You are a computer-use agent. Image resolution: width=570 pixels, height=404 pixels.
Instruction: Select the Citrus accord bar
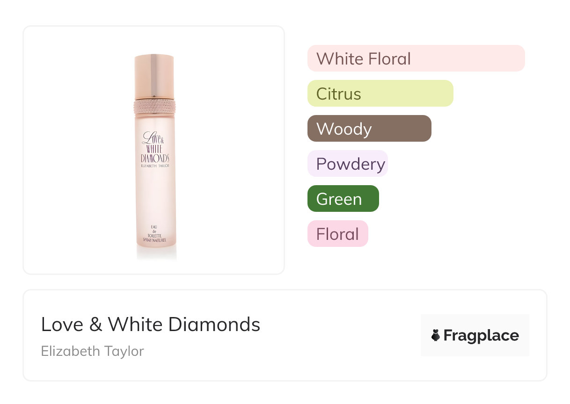tap(380, 94)
